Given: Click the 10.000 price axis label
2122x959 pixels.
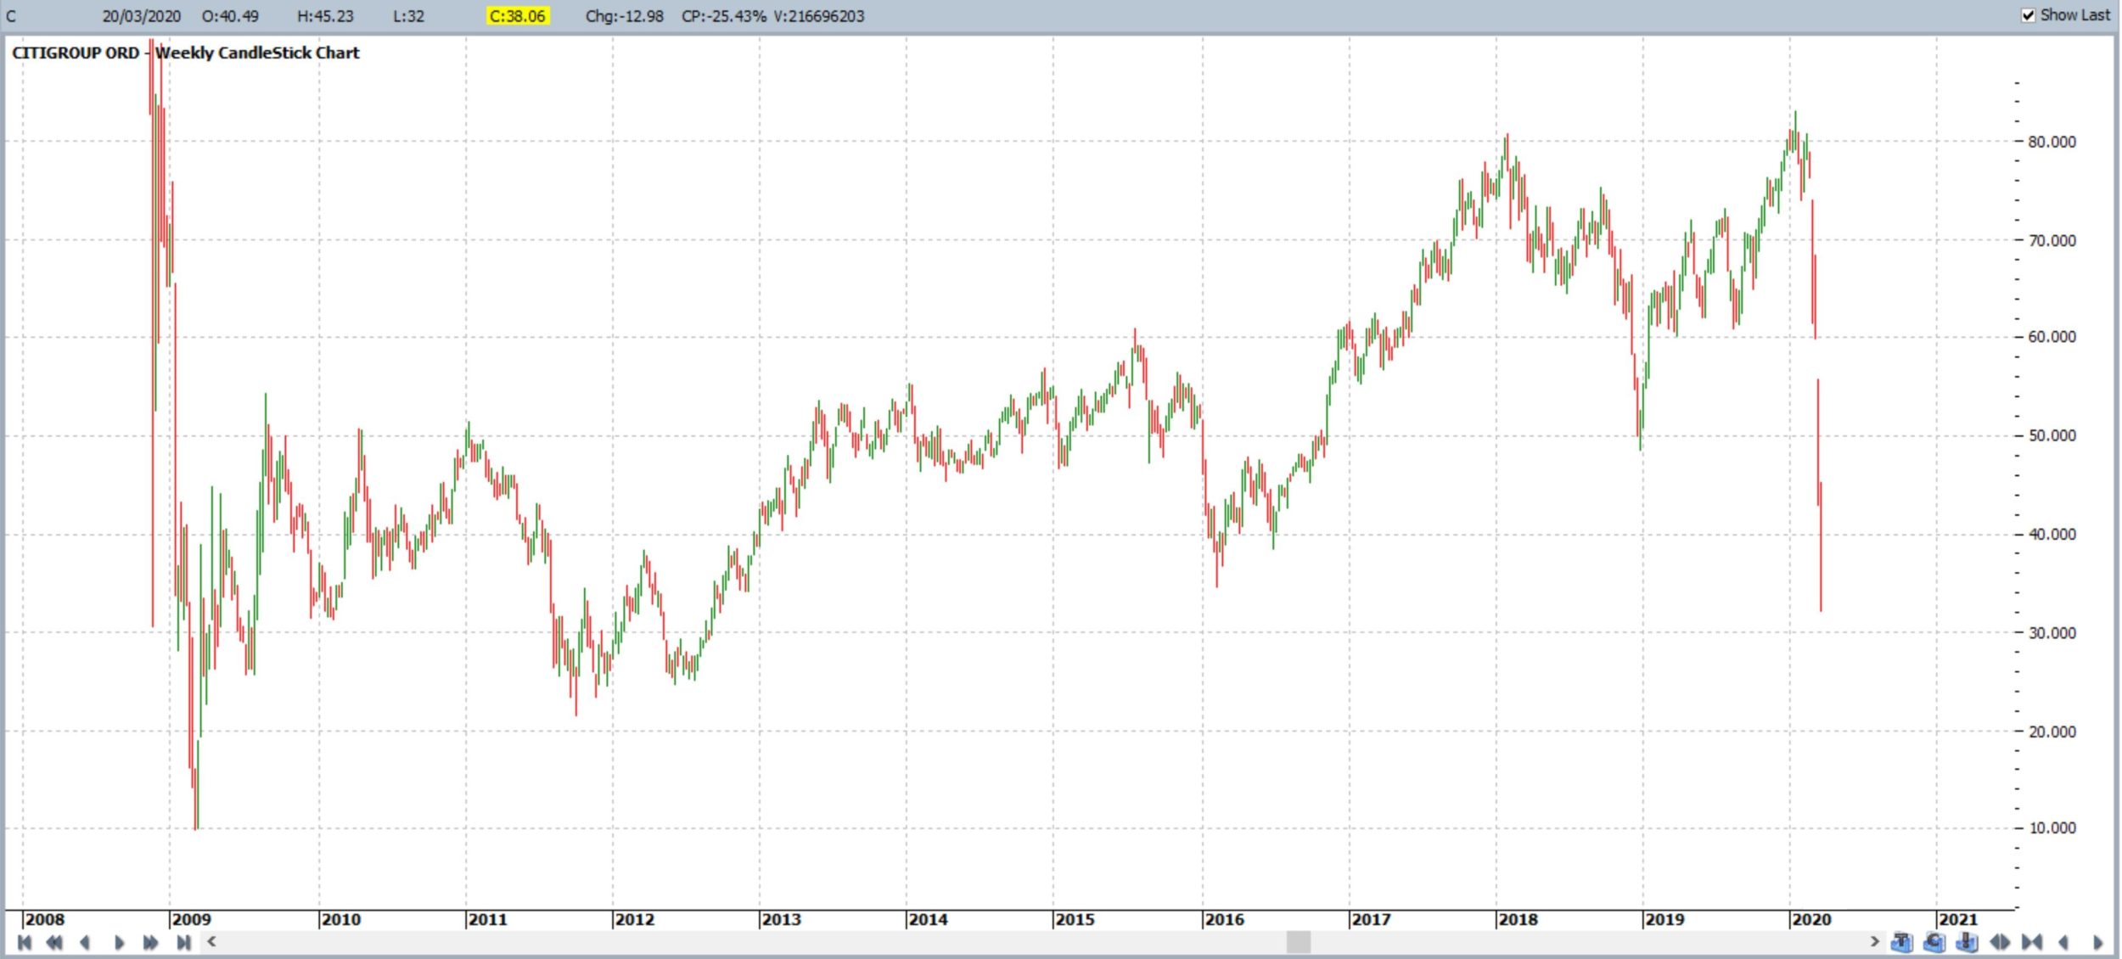Looking at the screenshot, I should [2052, 827].
